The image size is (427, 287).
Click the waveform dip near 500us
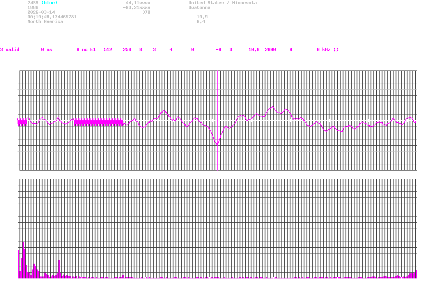click(x=217, y=145)
